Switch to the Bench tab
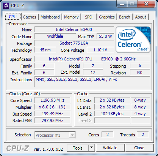The width and height of the screenshot is (158, 156). [x=125, y=17]
